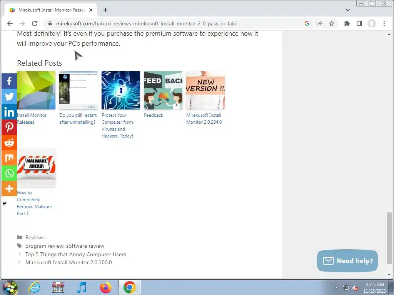Viewport: 394px width, 295px height.
Task: Open more sharing options plus icon
Action: point(9,188)
